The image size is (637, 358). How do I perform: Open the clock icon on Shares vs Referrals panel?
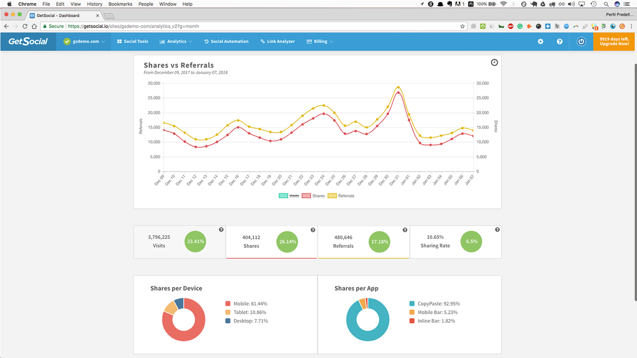494,62
